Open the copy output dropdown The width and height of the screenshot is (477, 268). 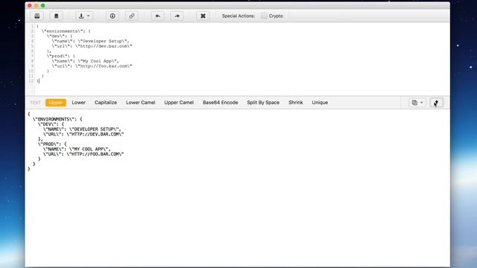(417, 103)
